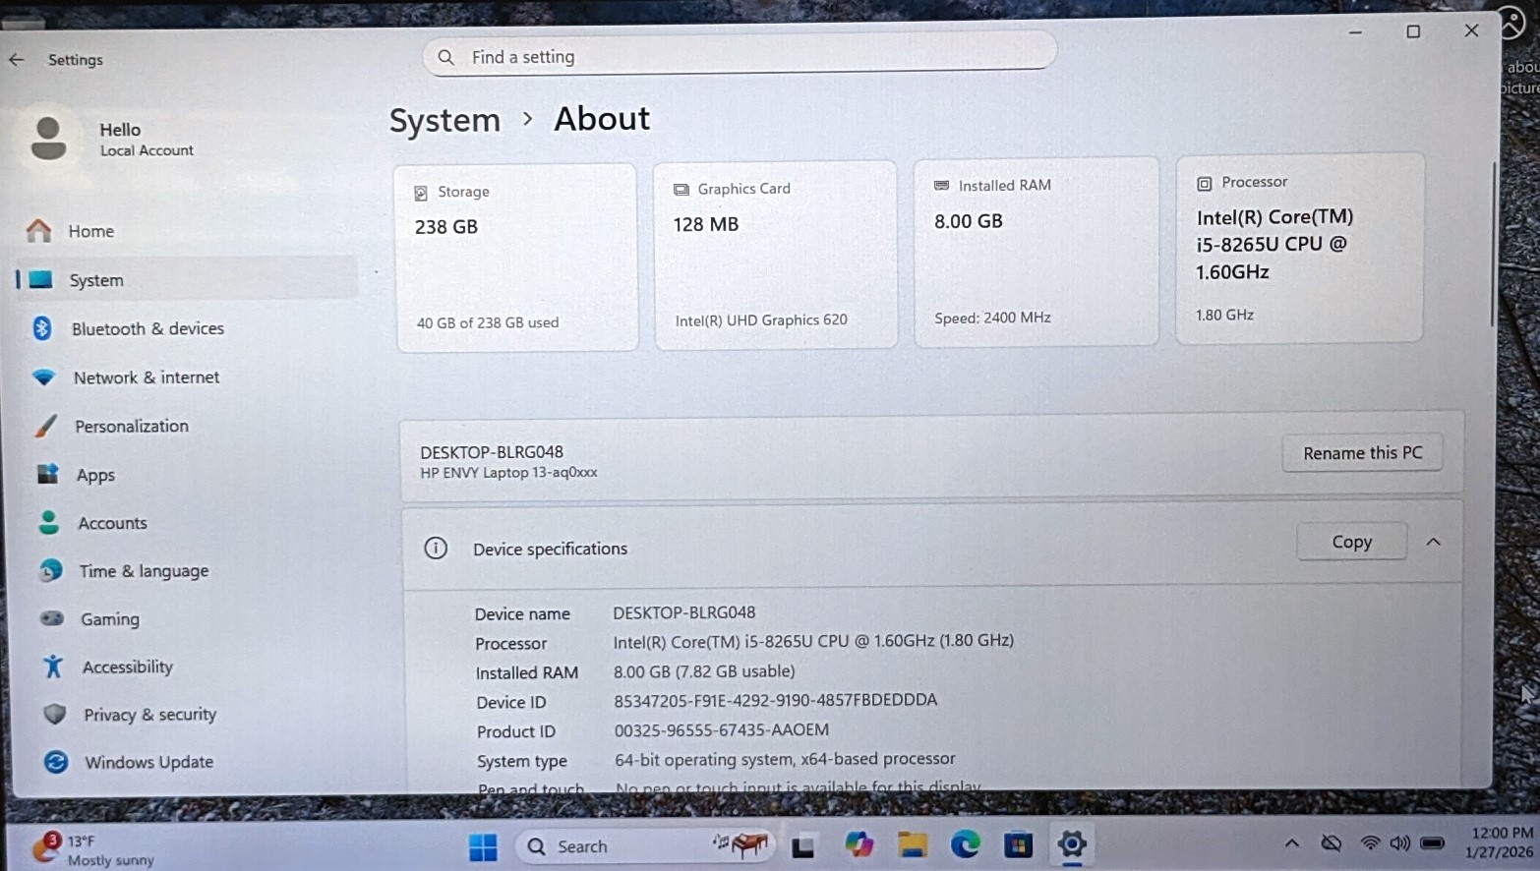Click the Accounts person icon
Screen dimensions: 1540x871
(49, 522)
